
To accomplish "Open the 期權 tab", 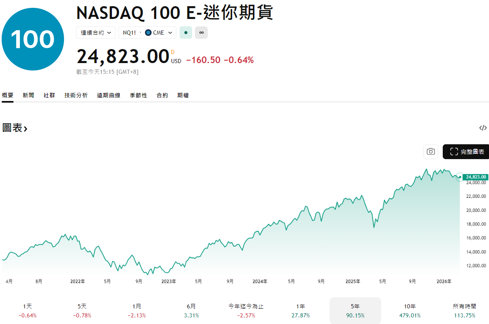I will click(x=183, y=95).
